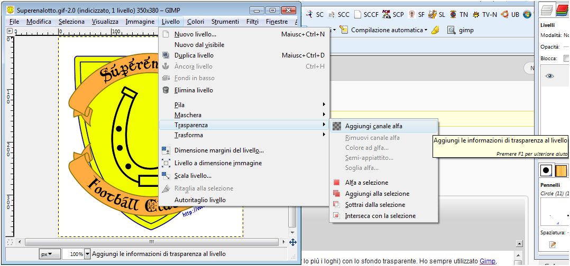Select the orange pattern swatch
The image size is (570, 266).
point(561,170)
